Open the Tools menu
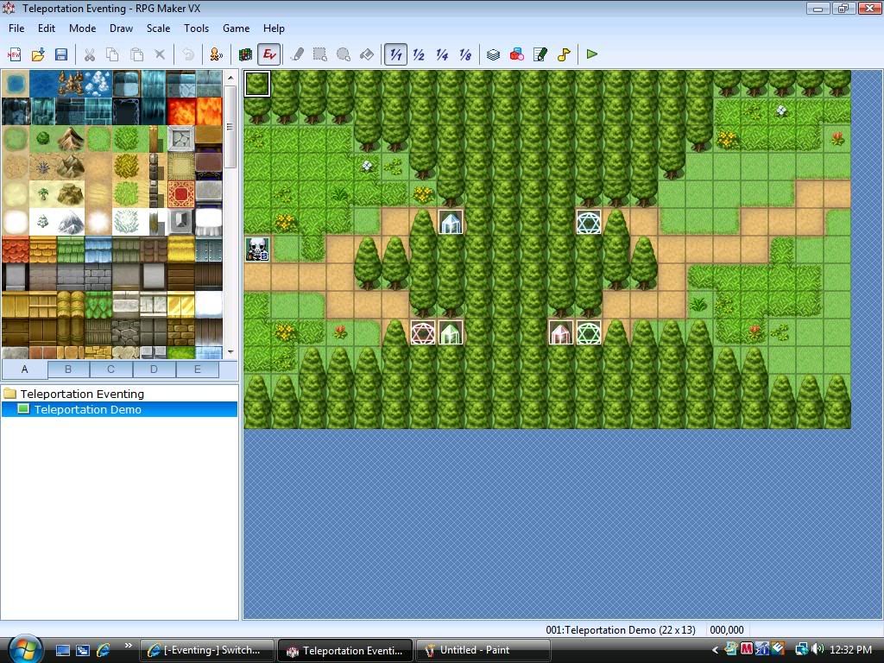Viewport: 884px width, 663px height. (196, 28)
